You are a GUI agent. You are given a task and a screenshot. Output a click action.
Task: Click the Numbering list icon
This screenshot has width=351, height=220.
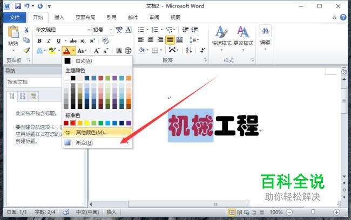pos(155,30)
